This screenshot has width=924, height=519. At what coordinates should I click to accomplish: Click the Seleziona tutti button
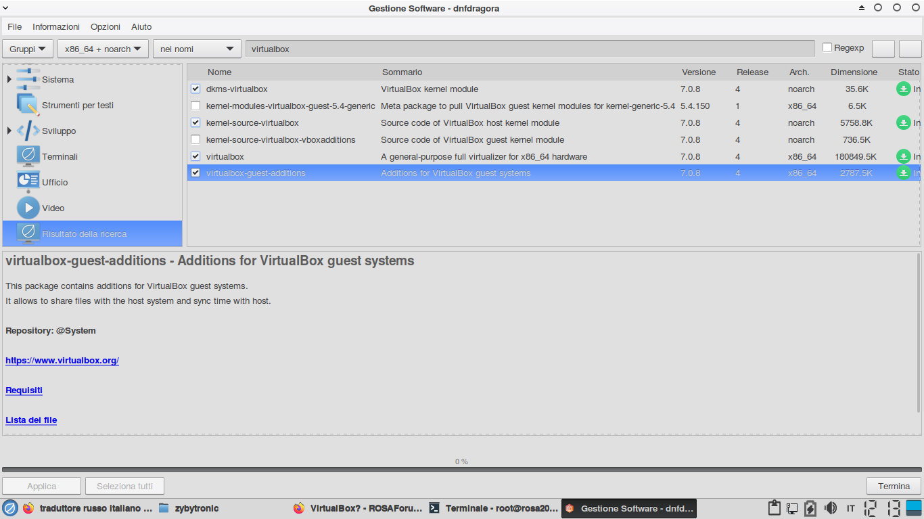[124, 486]
